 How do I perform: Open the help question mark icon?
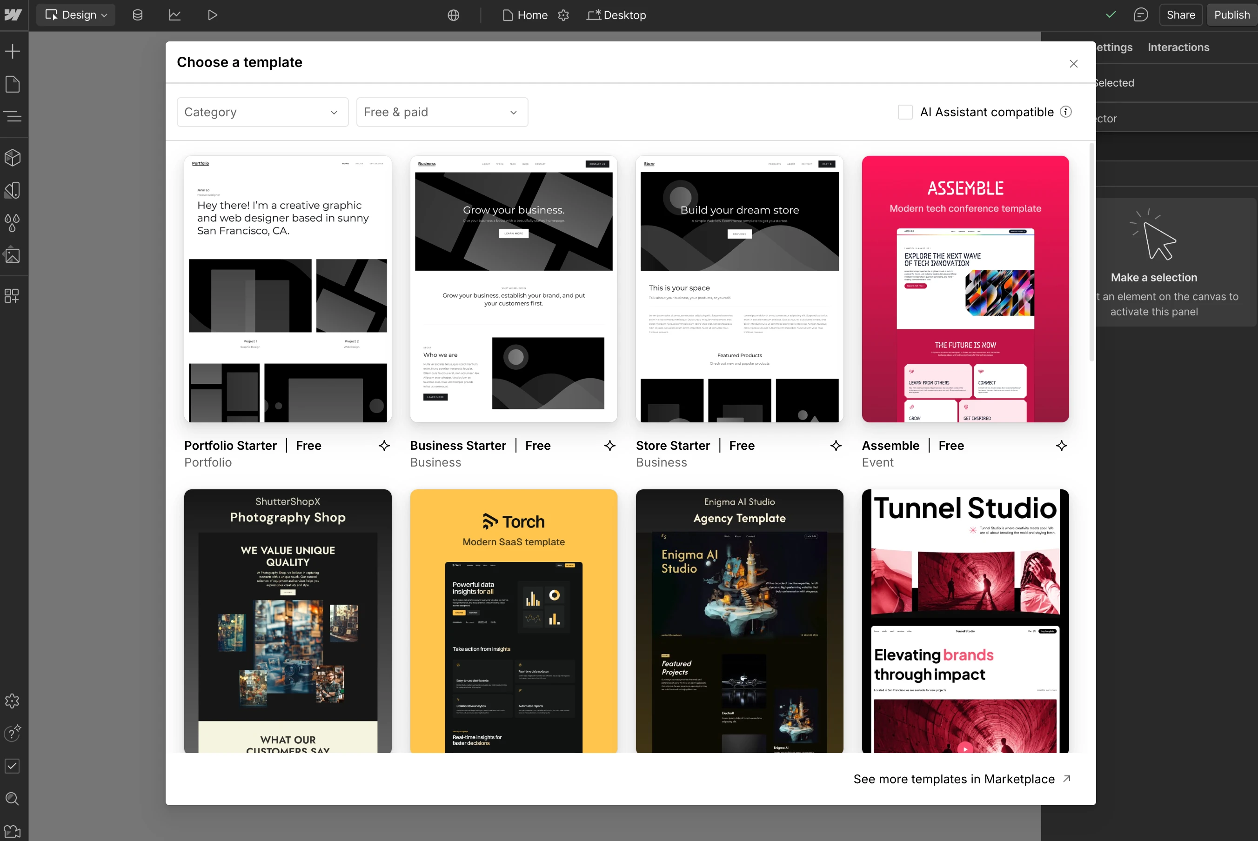click(x=13, y=733)
